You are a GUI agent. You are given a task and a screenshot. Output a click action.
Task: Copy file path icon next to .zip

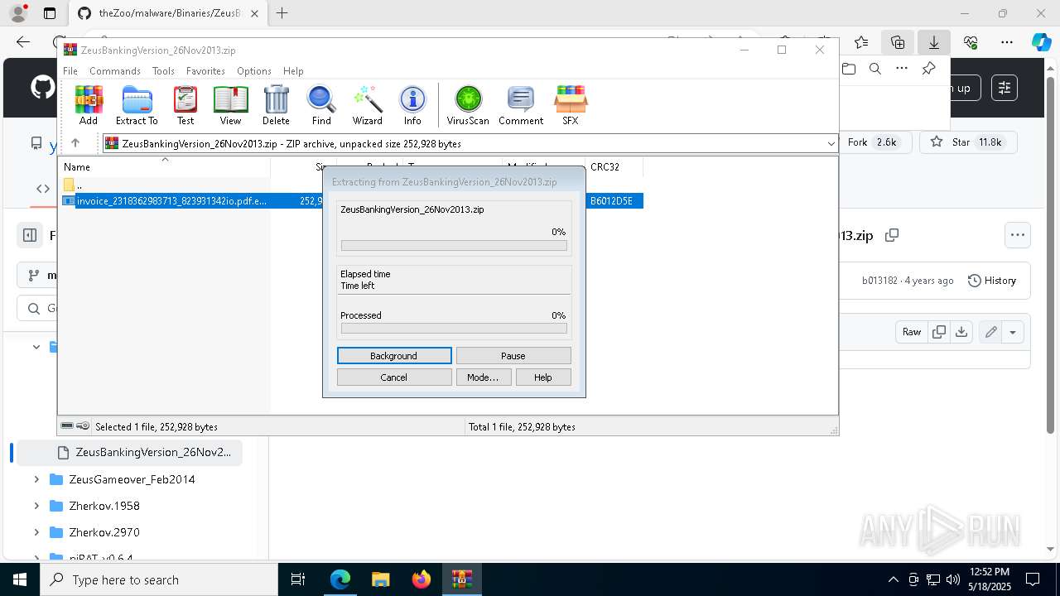click(892, 235)
